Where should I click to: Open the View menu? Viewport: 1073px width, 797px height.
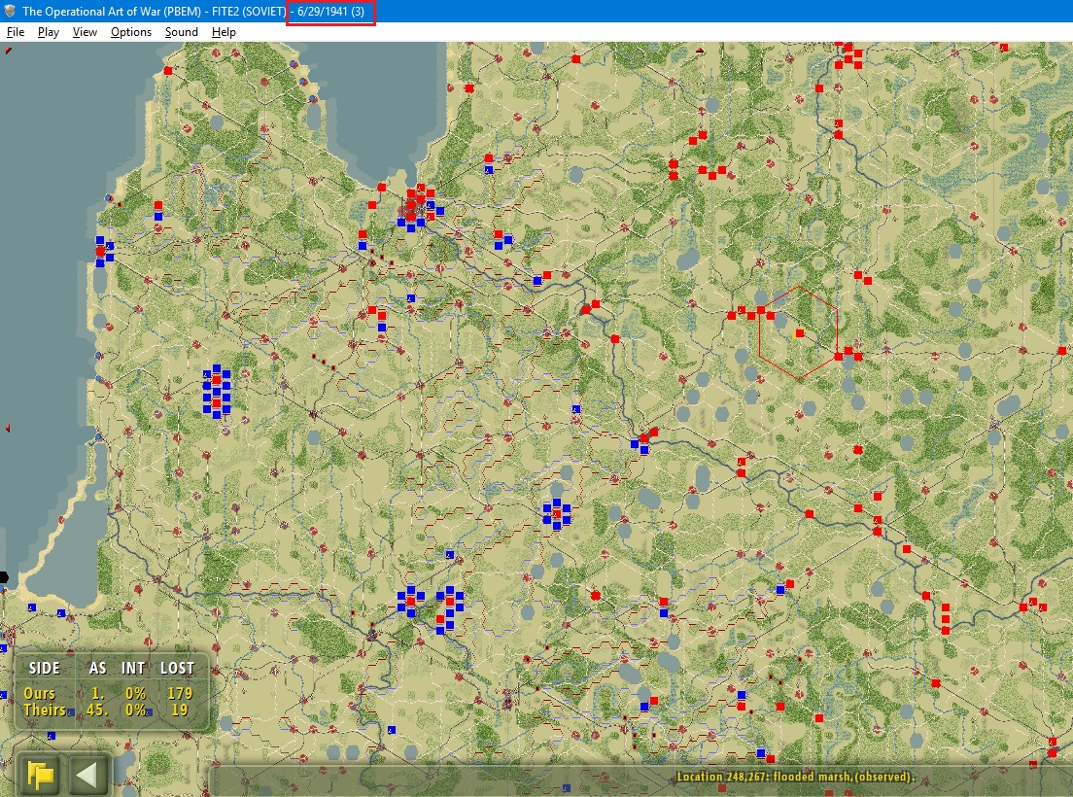click(x=85, y=32)
